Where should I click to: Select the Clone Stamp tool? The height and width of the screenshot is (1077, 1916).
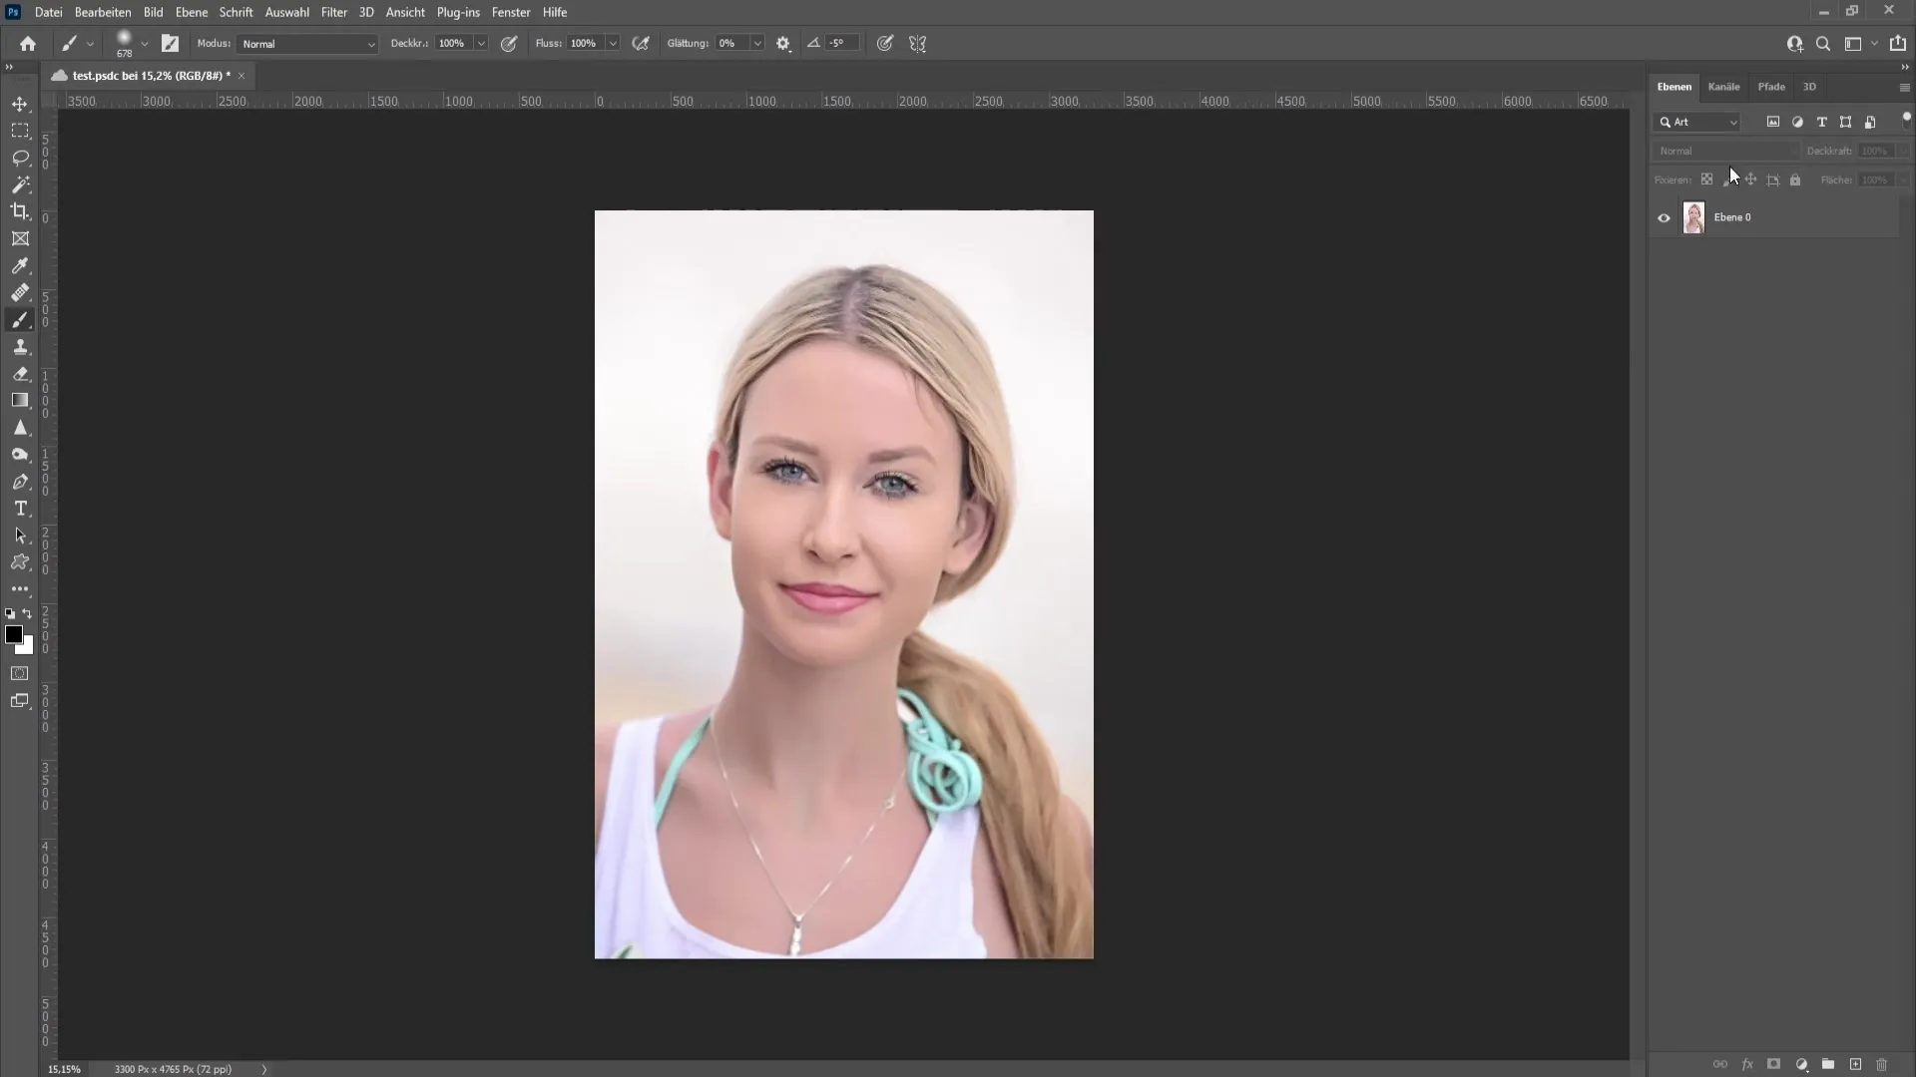[20, 344]
